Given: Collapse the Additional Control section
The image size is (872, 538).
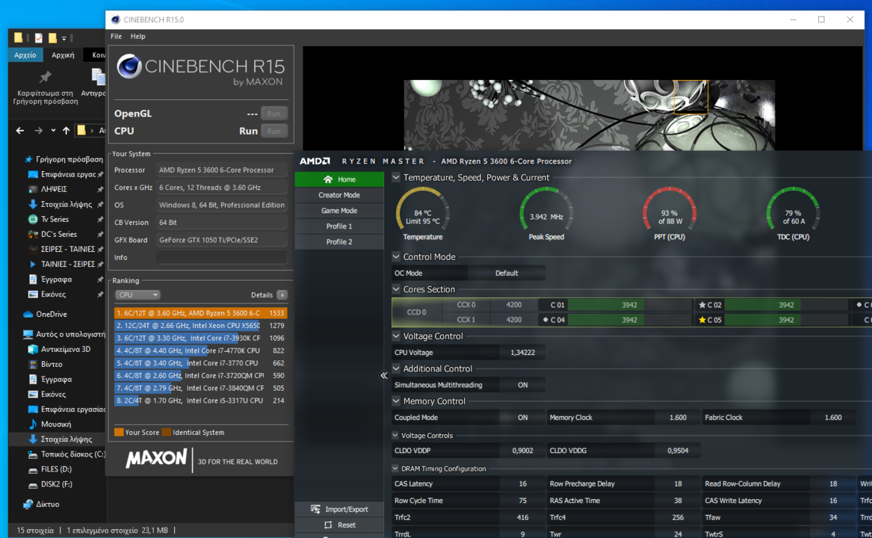Looking at the screenshot, I should pos(396,368).
